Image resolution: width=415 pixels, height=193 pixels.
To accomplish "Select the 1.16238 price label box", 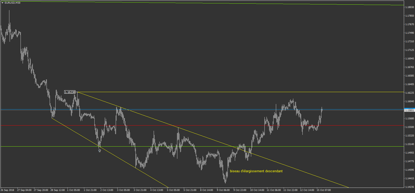I will [70, 92].
